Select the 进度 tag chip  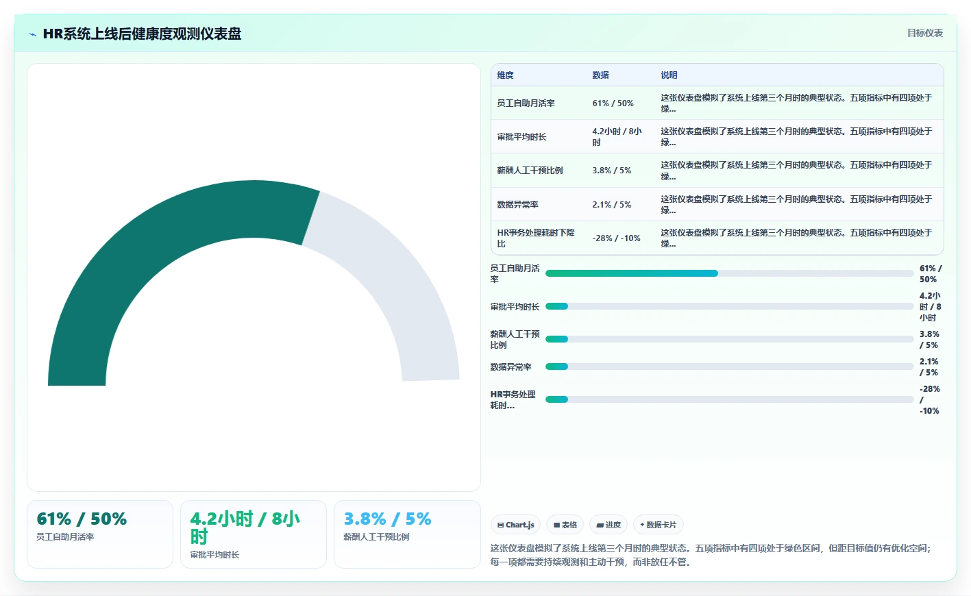click(x=609, y=525)
